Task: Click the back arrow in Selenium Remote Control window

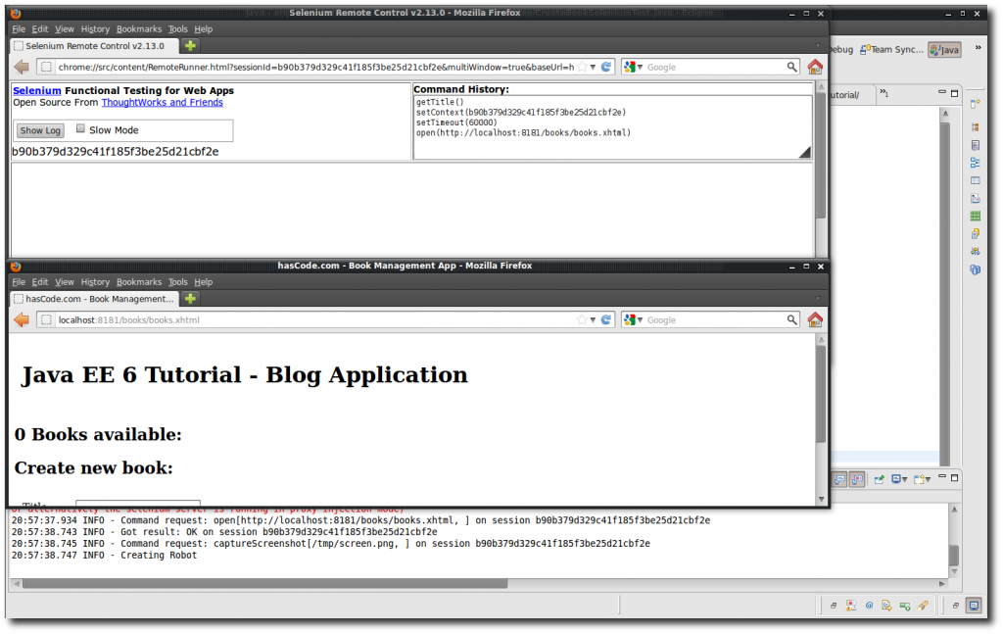Action: click(21, 67)
